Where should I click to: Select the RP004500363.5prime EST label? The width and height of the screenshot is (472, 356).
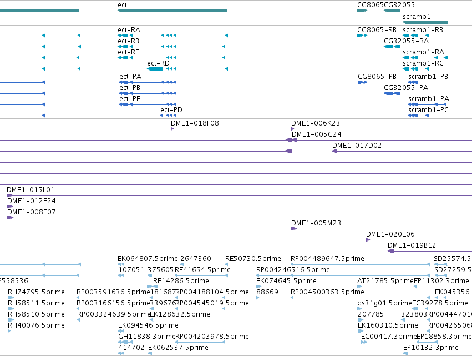(327, 292)
